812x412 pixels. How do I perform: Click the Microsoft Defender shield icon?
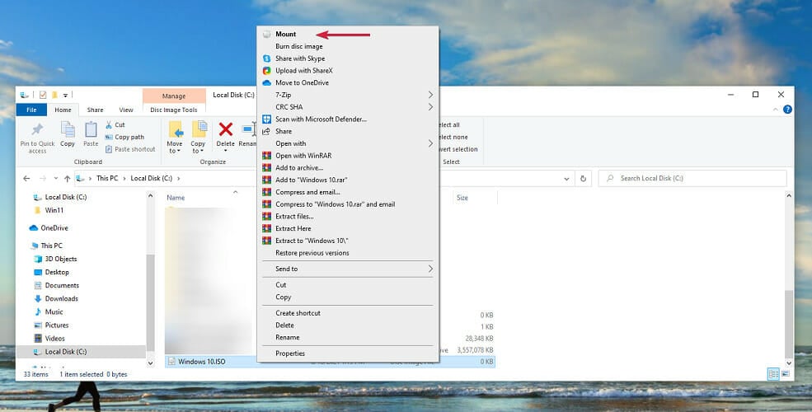coord(267,119)
